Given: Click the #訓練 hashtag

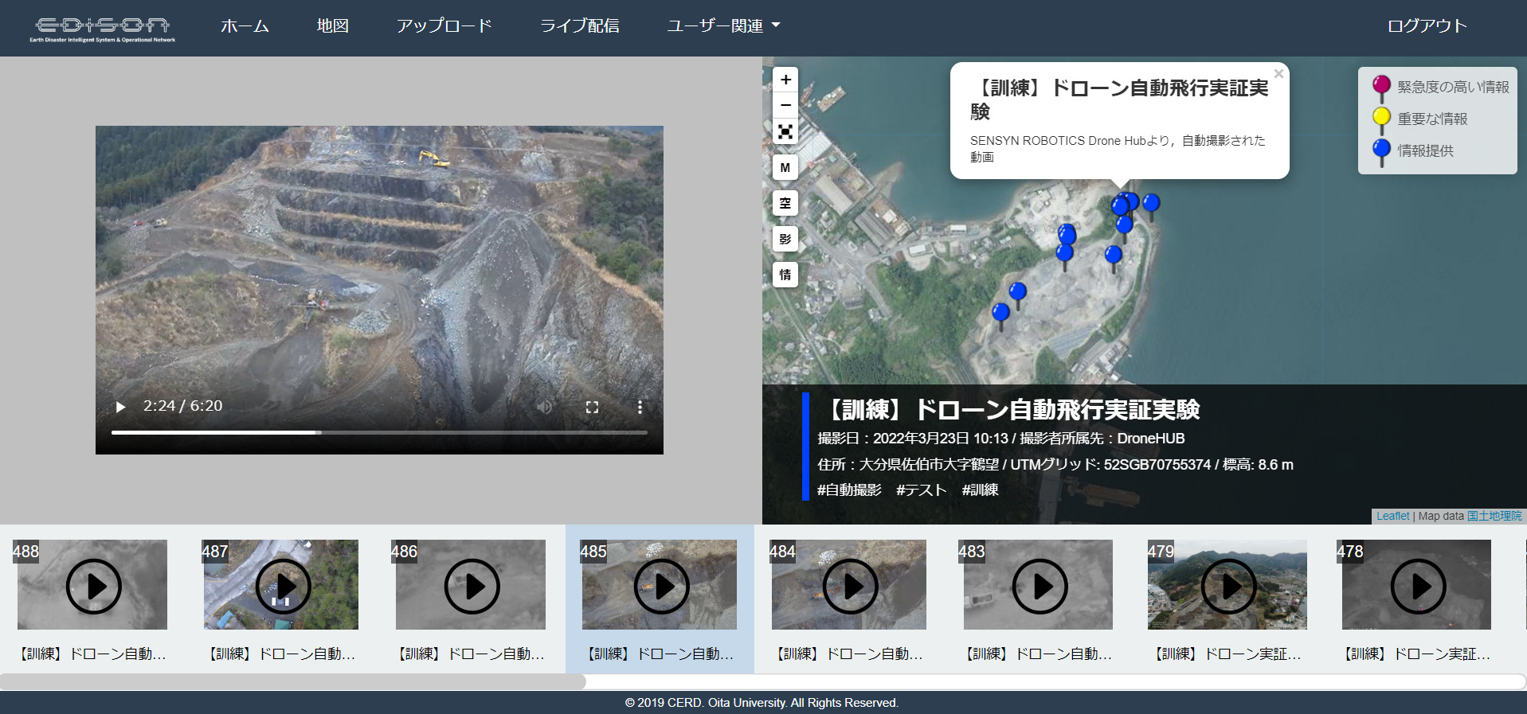Looking at the screenshot, I should pos(980,490).
